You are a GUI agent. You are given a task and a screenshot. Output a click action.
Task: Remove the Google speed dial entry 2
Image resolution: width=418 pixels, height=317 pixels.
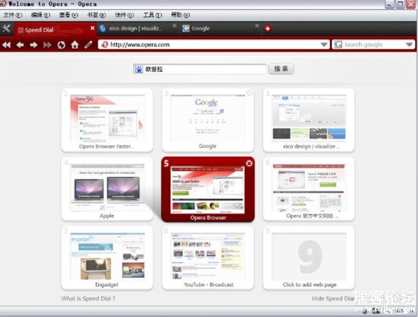tap(249, 93)
